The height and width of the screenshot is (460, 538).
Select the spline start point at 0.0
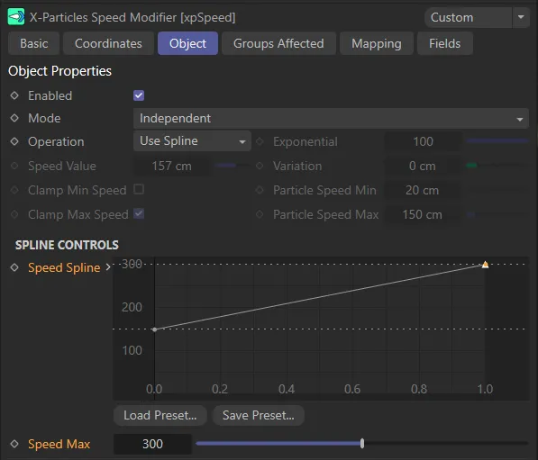[155, 329]
